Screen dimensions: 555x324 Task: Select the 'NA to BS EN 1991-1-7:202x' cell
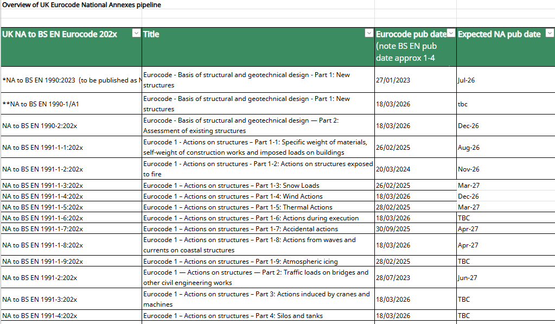coord(71,228)
